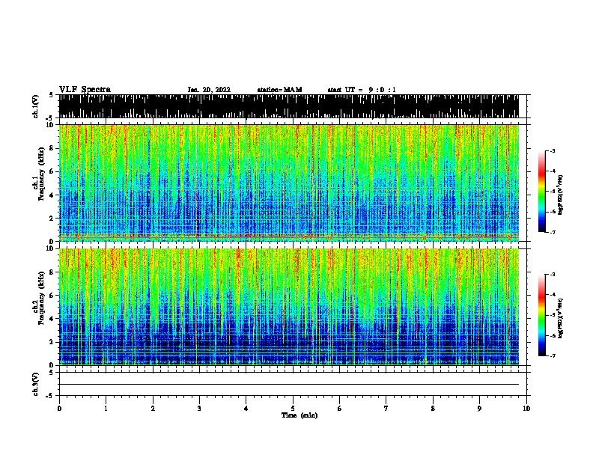This screenshot has width=593, height=458.
Task: Click the flat line in the ch.3 panel
Action: pos(289,385)
